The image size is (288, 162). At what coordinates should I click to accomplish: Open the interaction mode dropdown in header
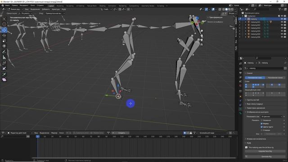pyautogui.click(x=15, y=9)
